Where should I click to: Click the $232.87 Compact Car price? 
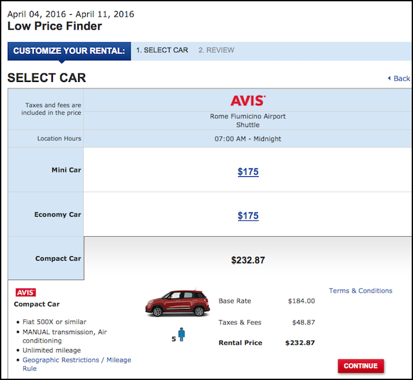(x=248, y=260)
